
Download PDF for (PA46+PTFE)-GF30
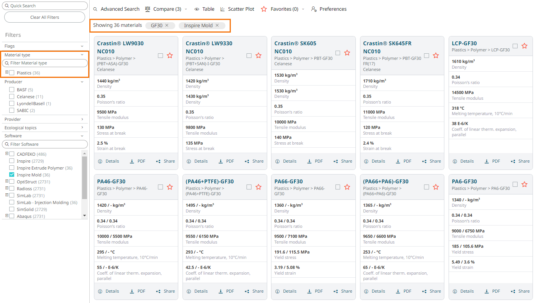point(226,291)
